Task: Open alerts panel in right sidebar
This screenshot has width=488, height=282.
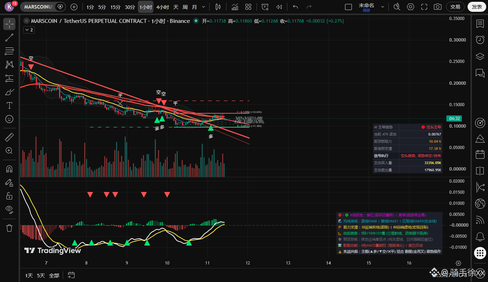Action: click(480, 40)
